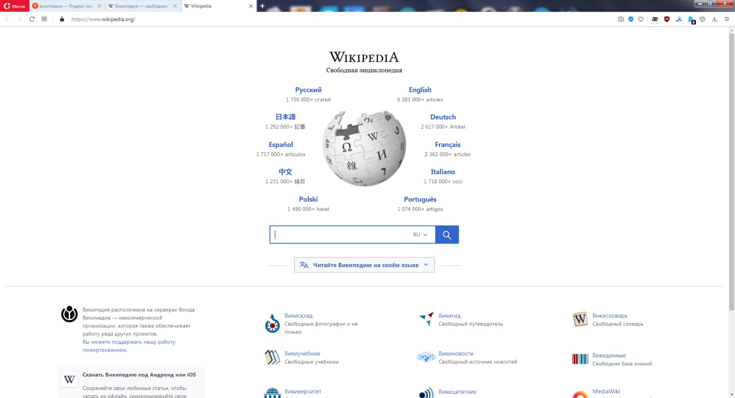Click the Викиданные barcode icon
This screenshot has width=735, height=398.
pos(580,359)
